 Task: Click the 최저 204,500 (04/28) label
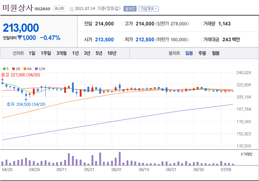[26, 104]
